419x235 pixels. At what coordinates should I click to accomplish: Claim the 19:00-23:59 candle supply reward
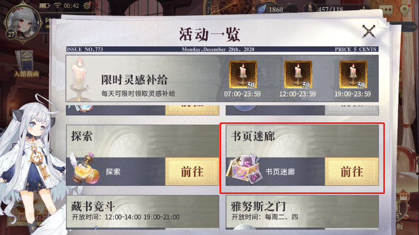(x=353, y=74)
